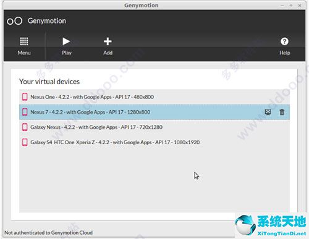Open the Menu grid icon
The width and height of the screenshot is (309, 239).
click(24, 41)
